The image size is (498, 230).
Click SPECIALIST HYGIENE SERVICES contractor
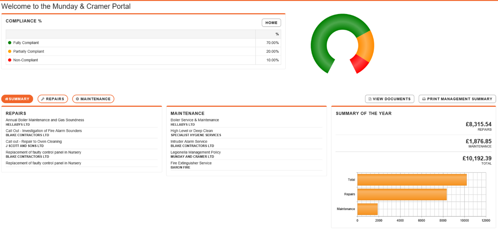(x=196, y=135)
